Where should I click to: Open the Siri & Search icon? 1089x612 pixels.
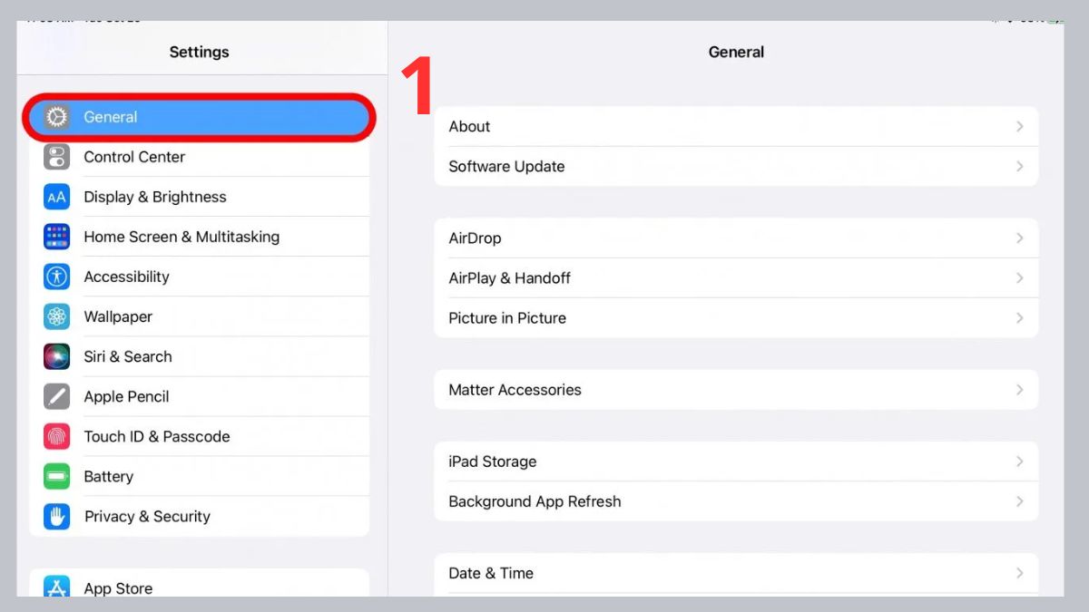56,356
